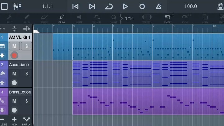This screenshot has width=224, height=126.
Task: Open the 1/16 quantize grid selector
Action: [x=129, y=18]
